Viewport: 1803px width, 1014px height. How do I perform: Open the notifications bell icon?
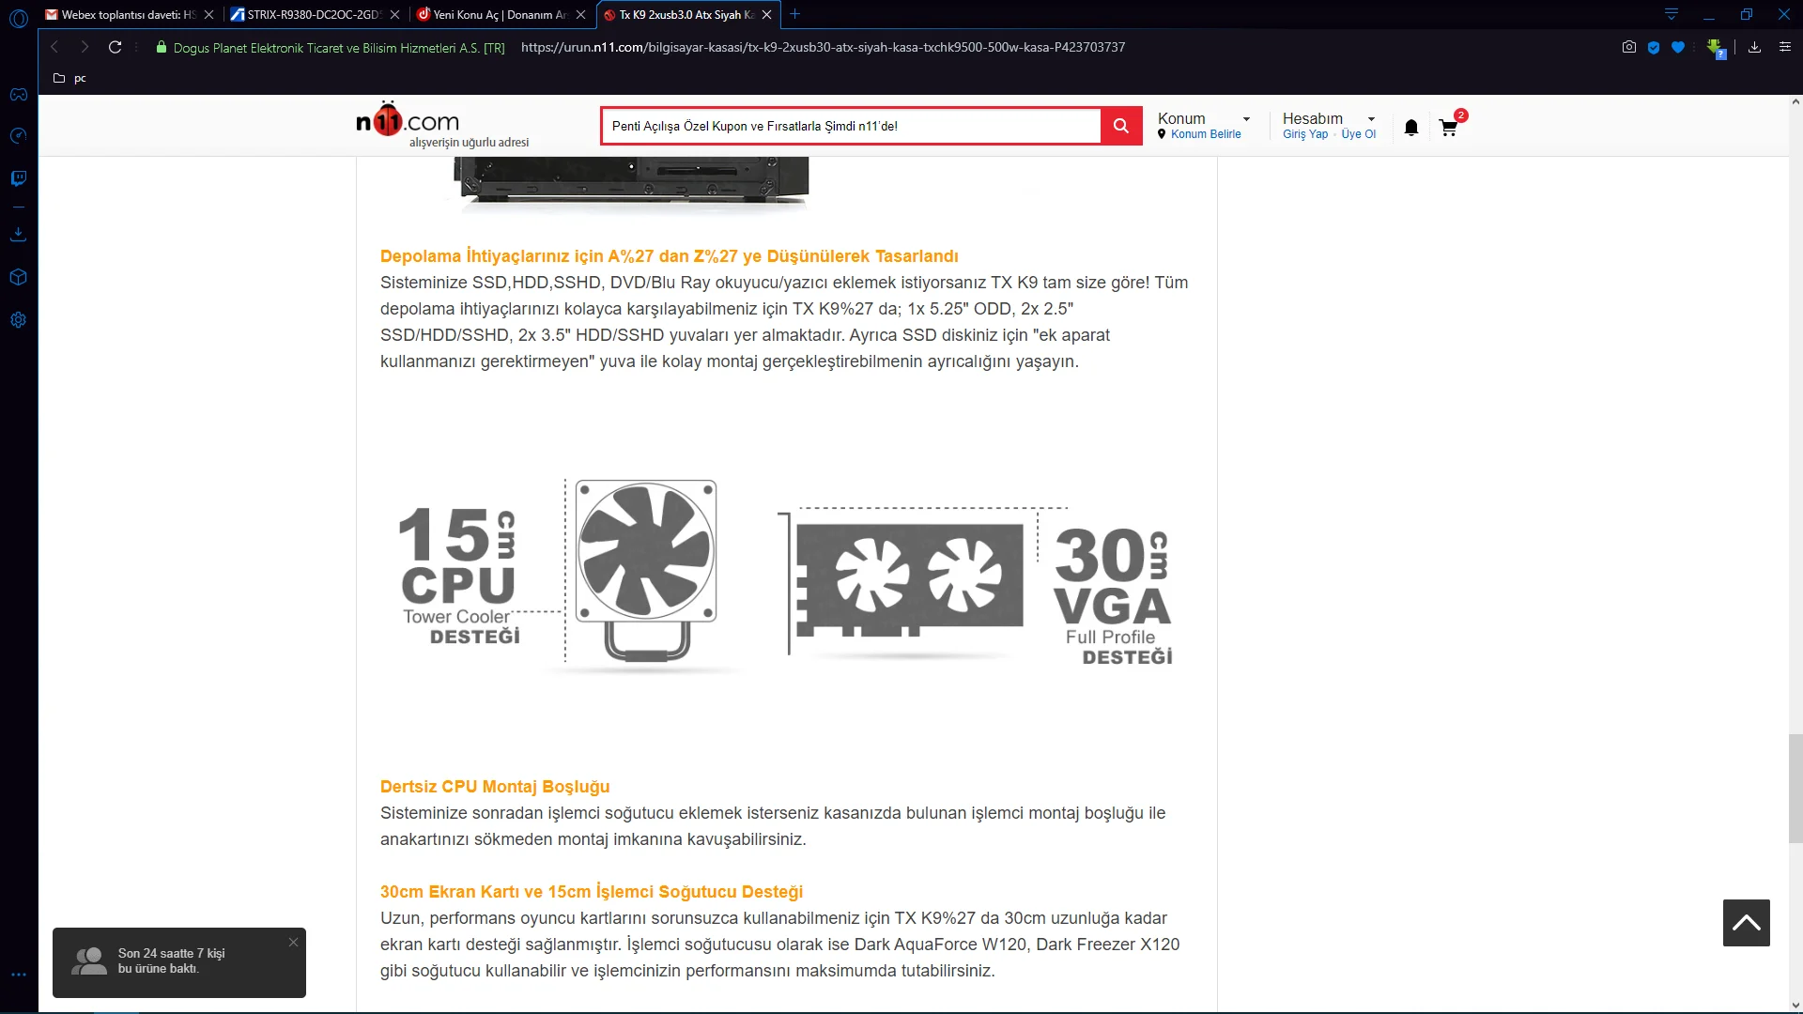click(1410, 128)
